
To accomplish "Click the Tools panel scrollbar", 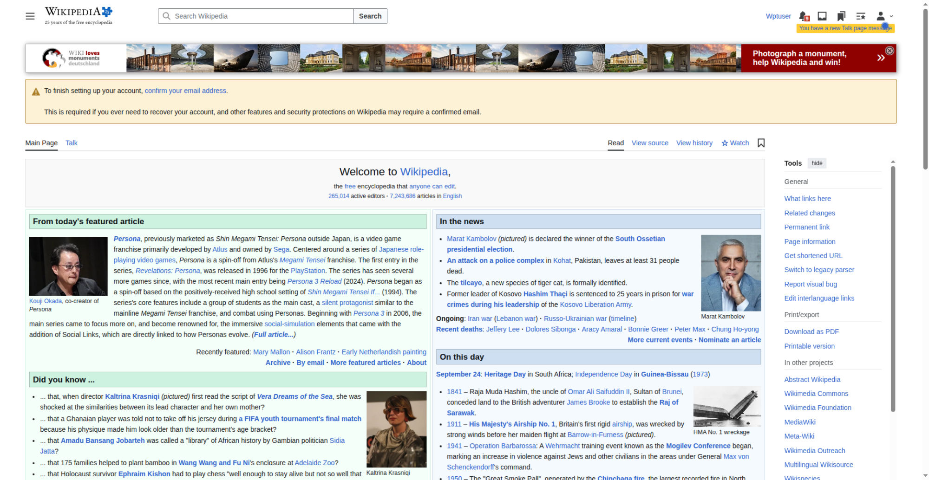I will pos(893,288).
